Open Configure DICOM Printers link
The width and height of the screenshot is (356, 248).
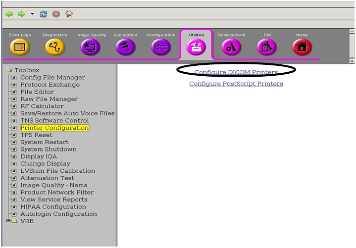pos(236,72)
